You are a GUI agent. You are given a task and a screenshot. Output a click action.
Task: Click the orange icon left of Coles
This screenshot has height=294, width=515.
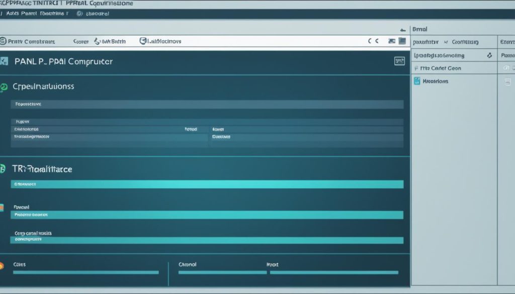[x=2, y=265]
